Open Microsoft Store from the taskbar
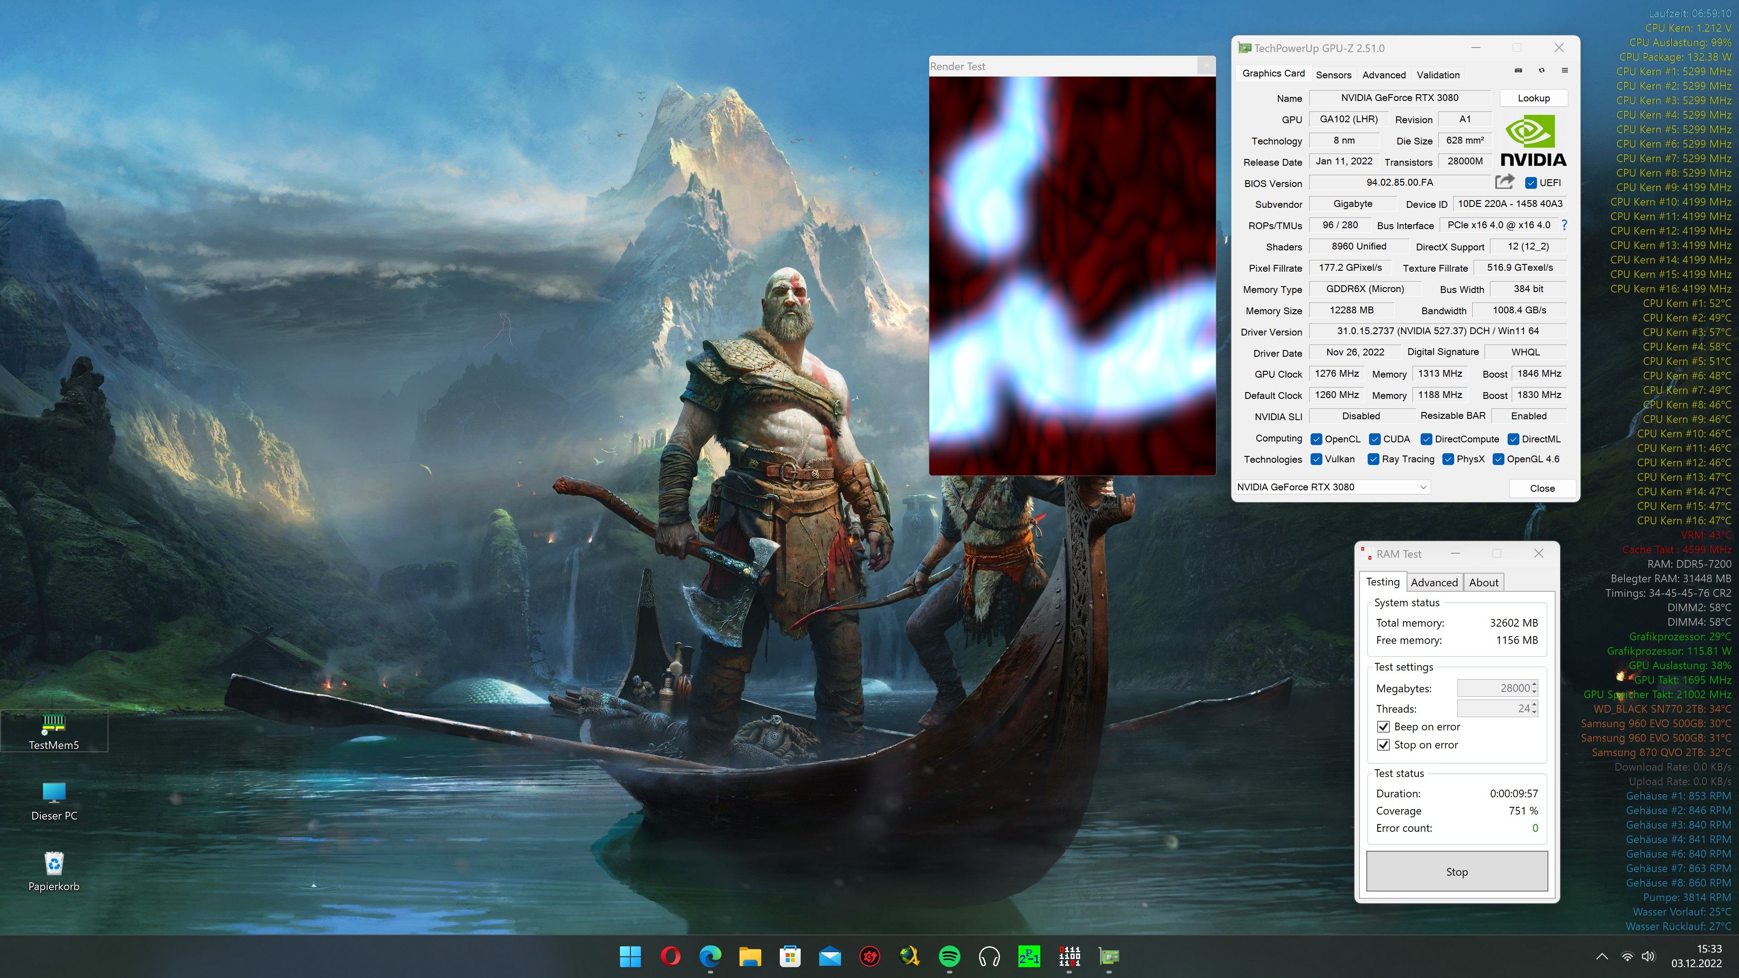This screenshot has height=978, width=1739. pos(790,956)
